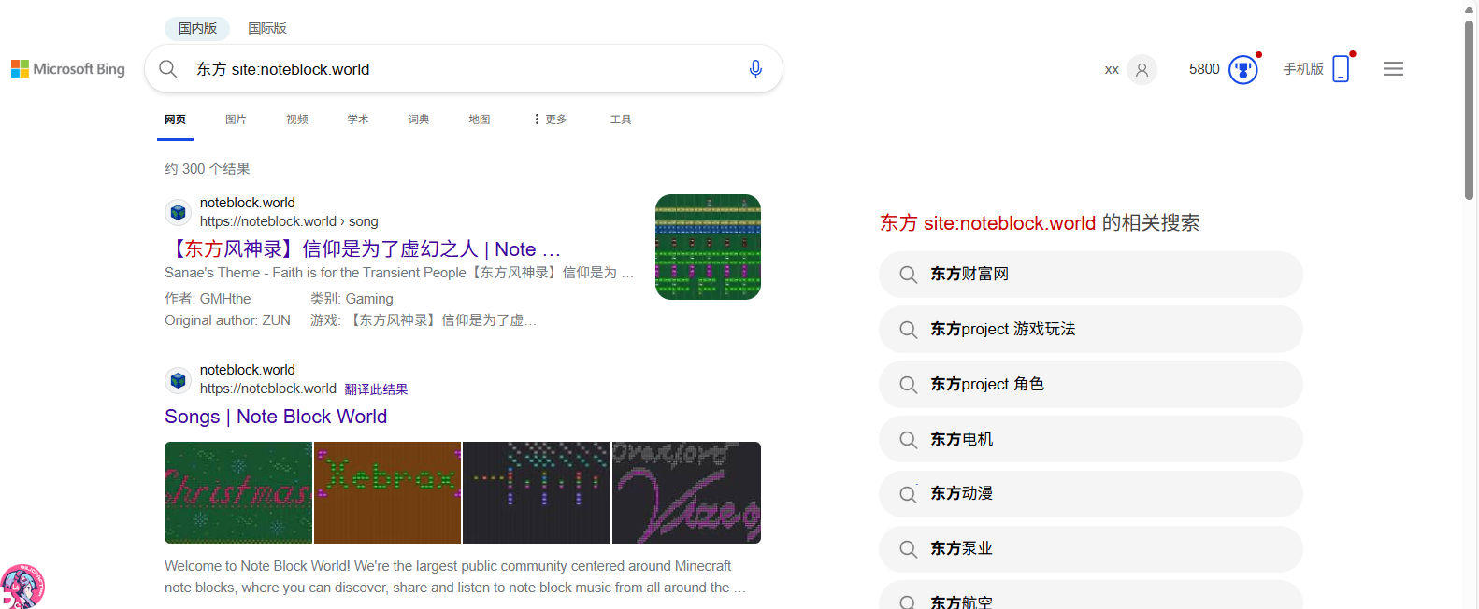
Task: Click the mobile phone icon for 手机版
Action: (1341, 69)
